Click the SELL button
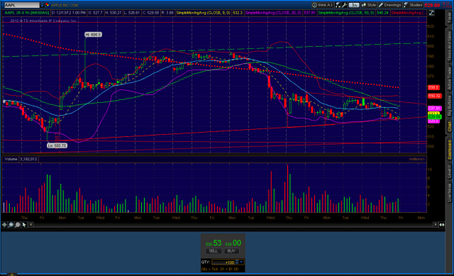This screenshot has height=276, width=454. pyautogui.click(x=214, y=251)
